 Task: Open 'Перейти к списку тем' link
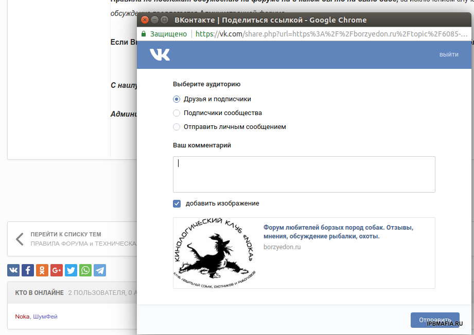(x=66, y=234)
